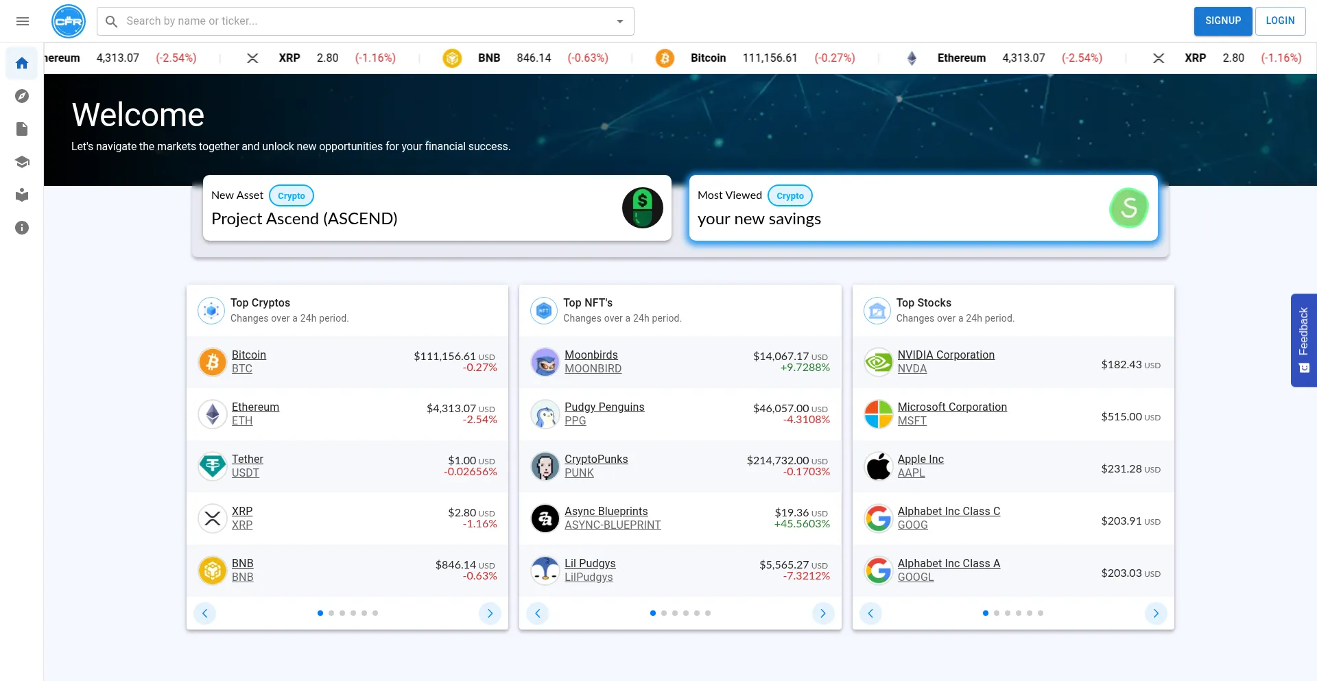Select second pagination dot in Top Cryptos
The height and width of the screenshot is (681, 1317).
tap(331, 613)
